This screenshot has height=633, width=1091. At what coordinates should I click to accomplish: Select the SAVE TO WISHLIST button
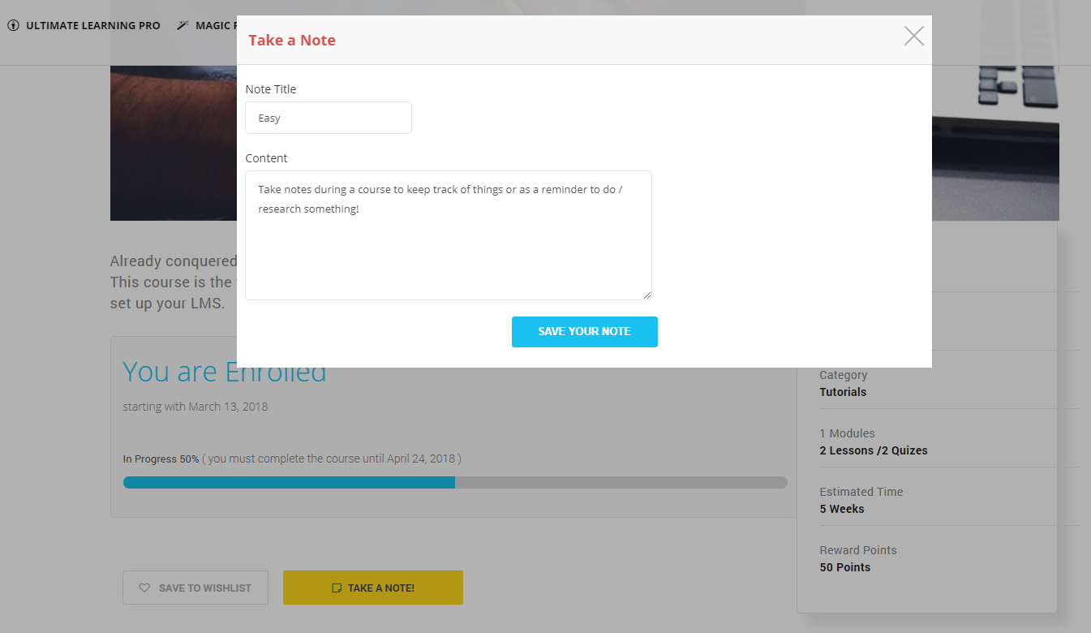pos(195,587)
